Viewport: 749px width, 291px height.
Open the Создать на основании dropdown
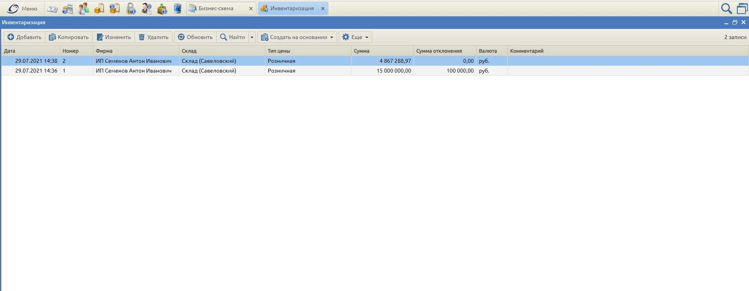(x=297, y=37)
